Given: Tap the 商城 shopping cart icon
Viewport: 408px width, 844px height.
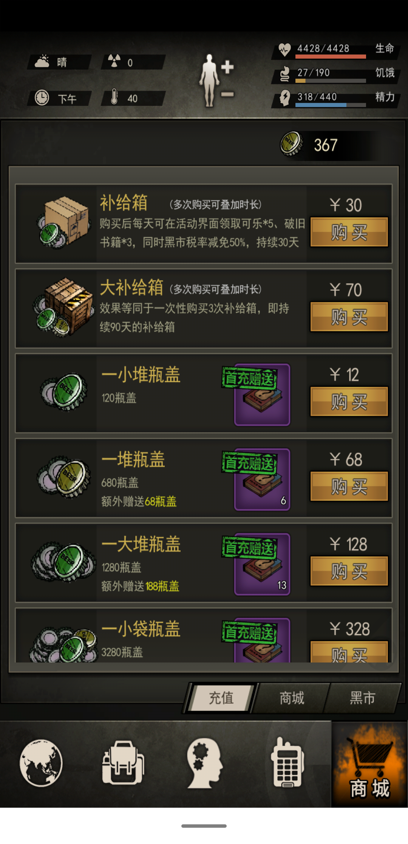Looking at the screenshot, I should point(369,764).
